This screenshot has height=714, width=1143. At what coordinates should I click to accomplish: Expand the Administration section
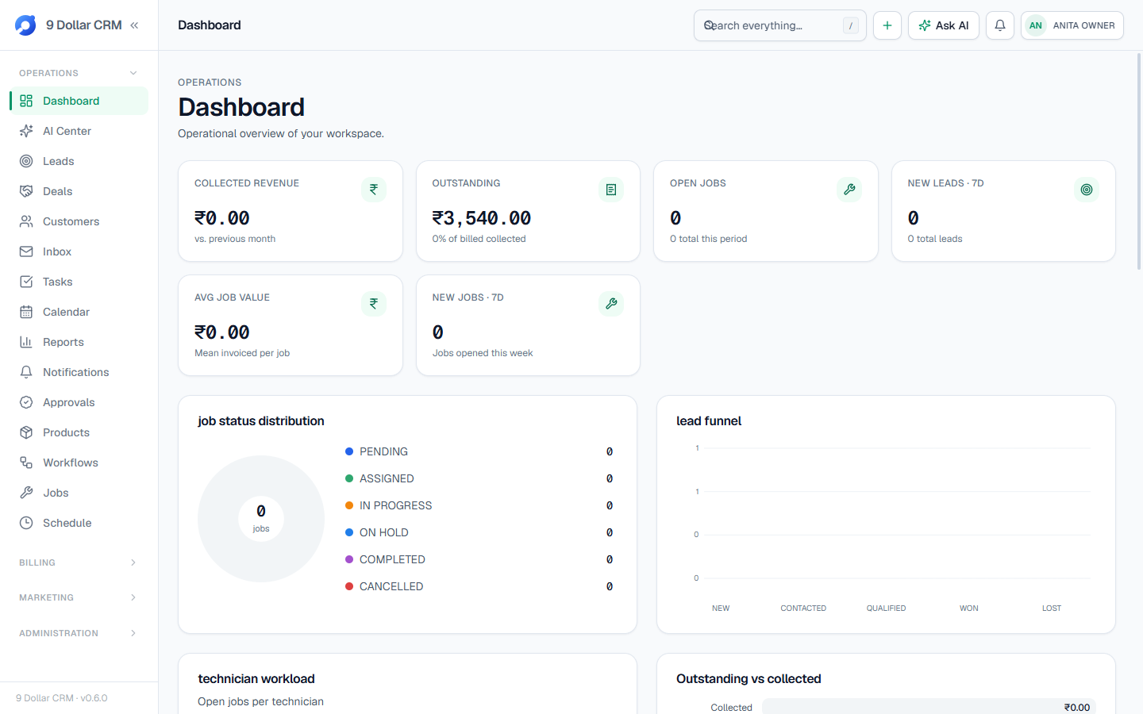tap(79, 633)
